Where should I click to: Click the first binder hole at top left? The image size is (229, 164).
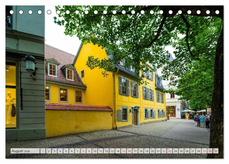coord(12,12)
